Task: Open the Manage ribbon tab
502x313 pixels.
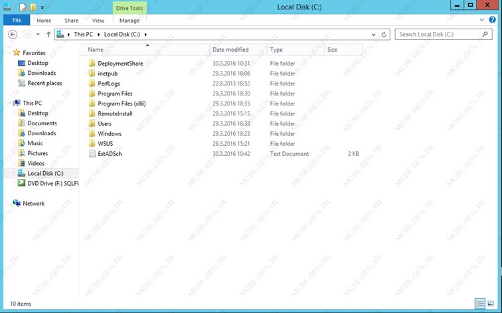Action: (129, 21)
